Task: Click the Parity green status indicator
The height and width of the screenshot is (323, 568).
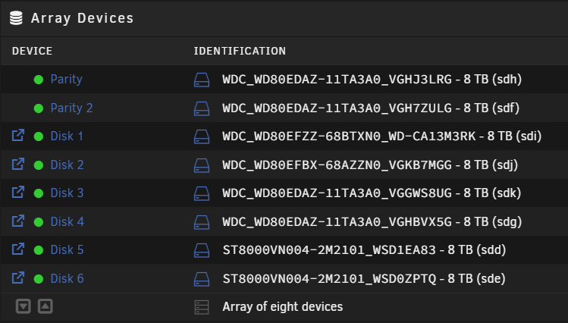Action: pos(39,79)
